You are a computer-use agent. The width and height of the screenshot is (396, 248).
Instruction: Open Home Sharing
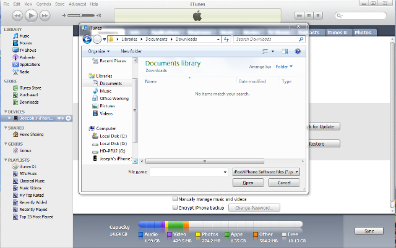click(x=32, y=134)
